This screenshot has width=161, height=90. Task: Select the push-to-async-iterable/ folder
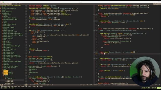coord(12,61)
